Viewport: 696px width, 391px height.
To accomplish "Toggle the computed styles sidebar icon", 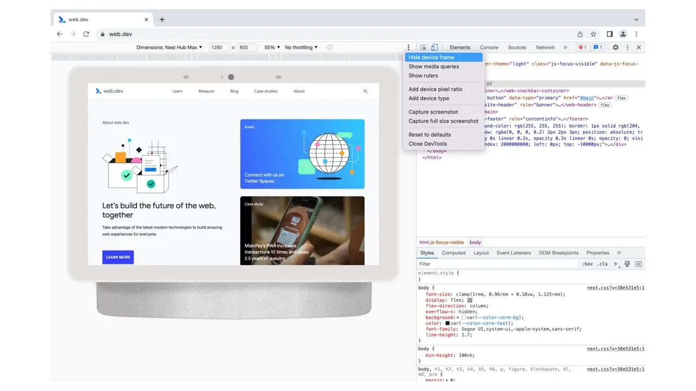I will (x=638, y=264).
